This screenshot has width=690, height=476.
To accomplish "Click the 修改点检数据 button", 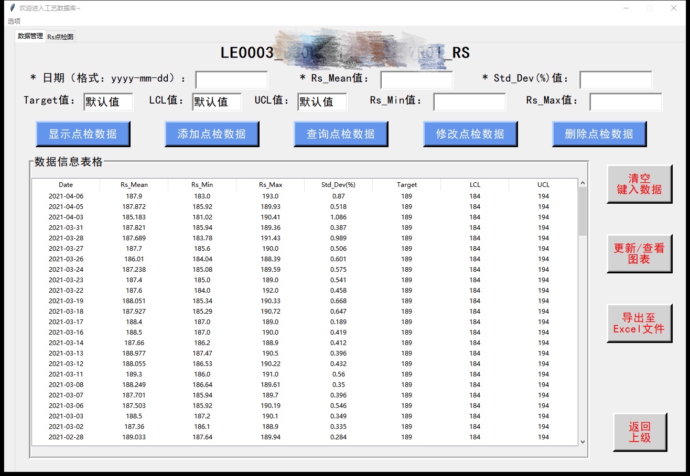I will 469,134.
